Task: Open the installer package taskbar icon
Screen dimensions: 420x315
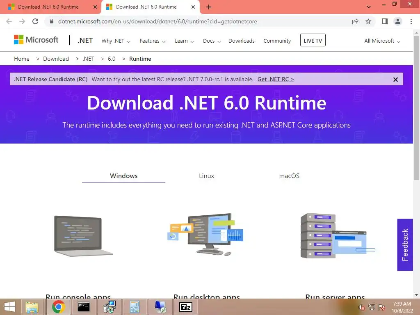Action: (110, 307)
